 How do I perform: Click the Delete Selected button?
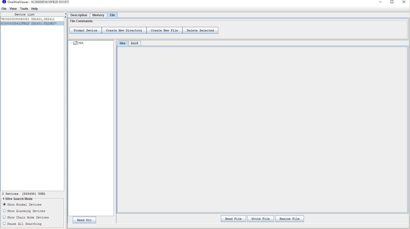point(200,30)
